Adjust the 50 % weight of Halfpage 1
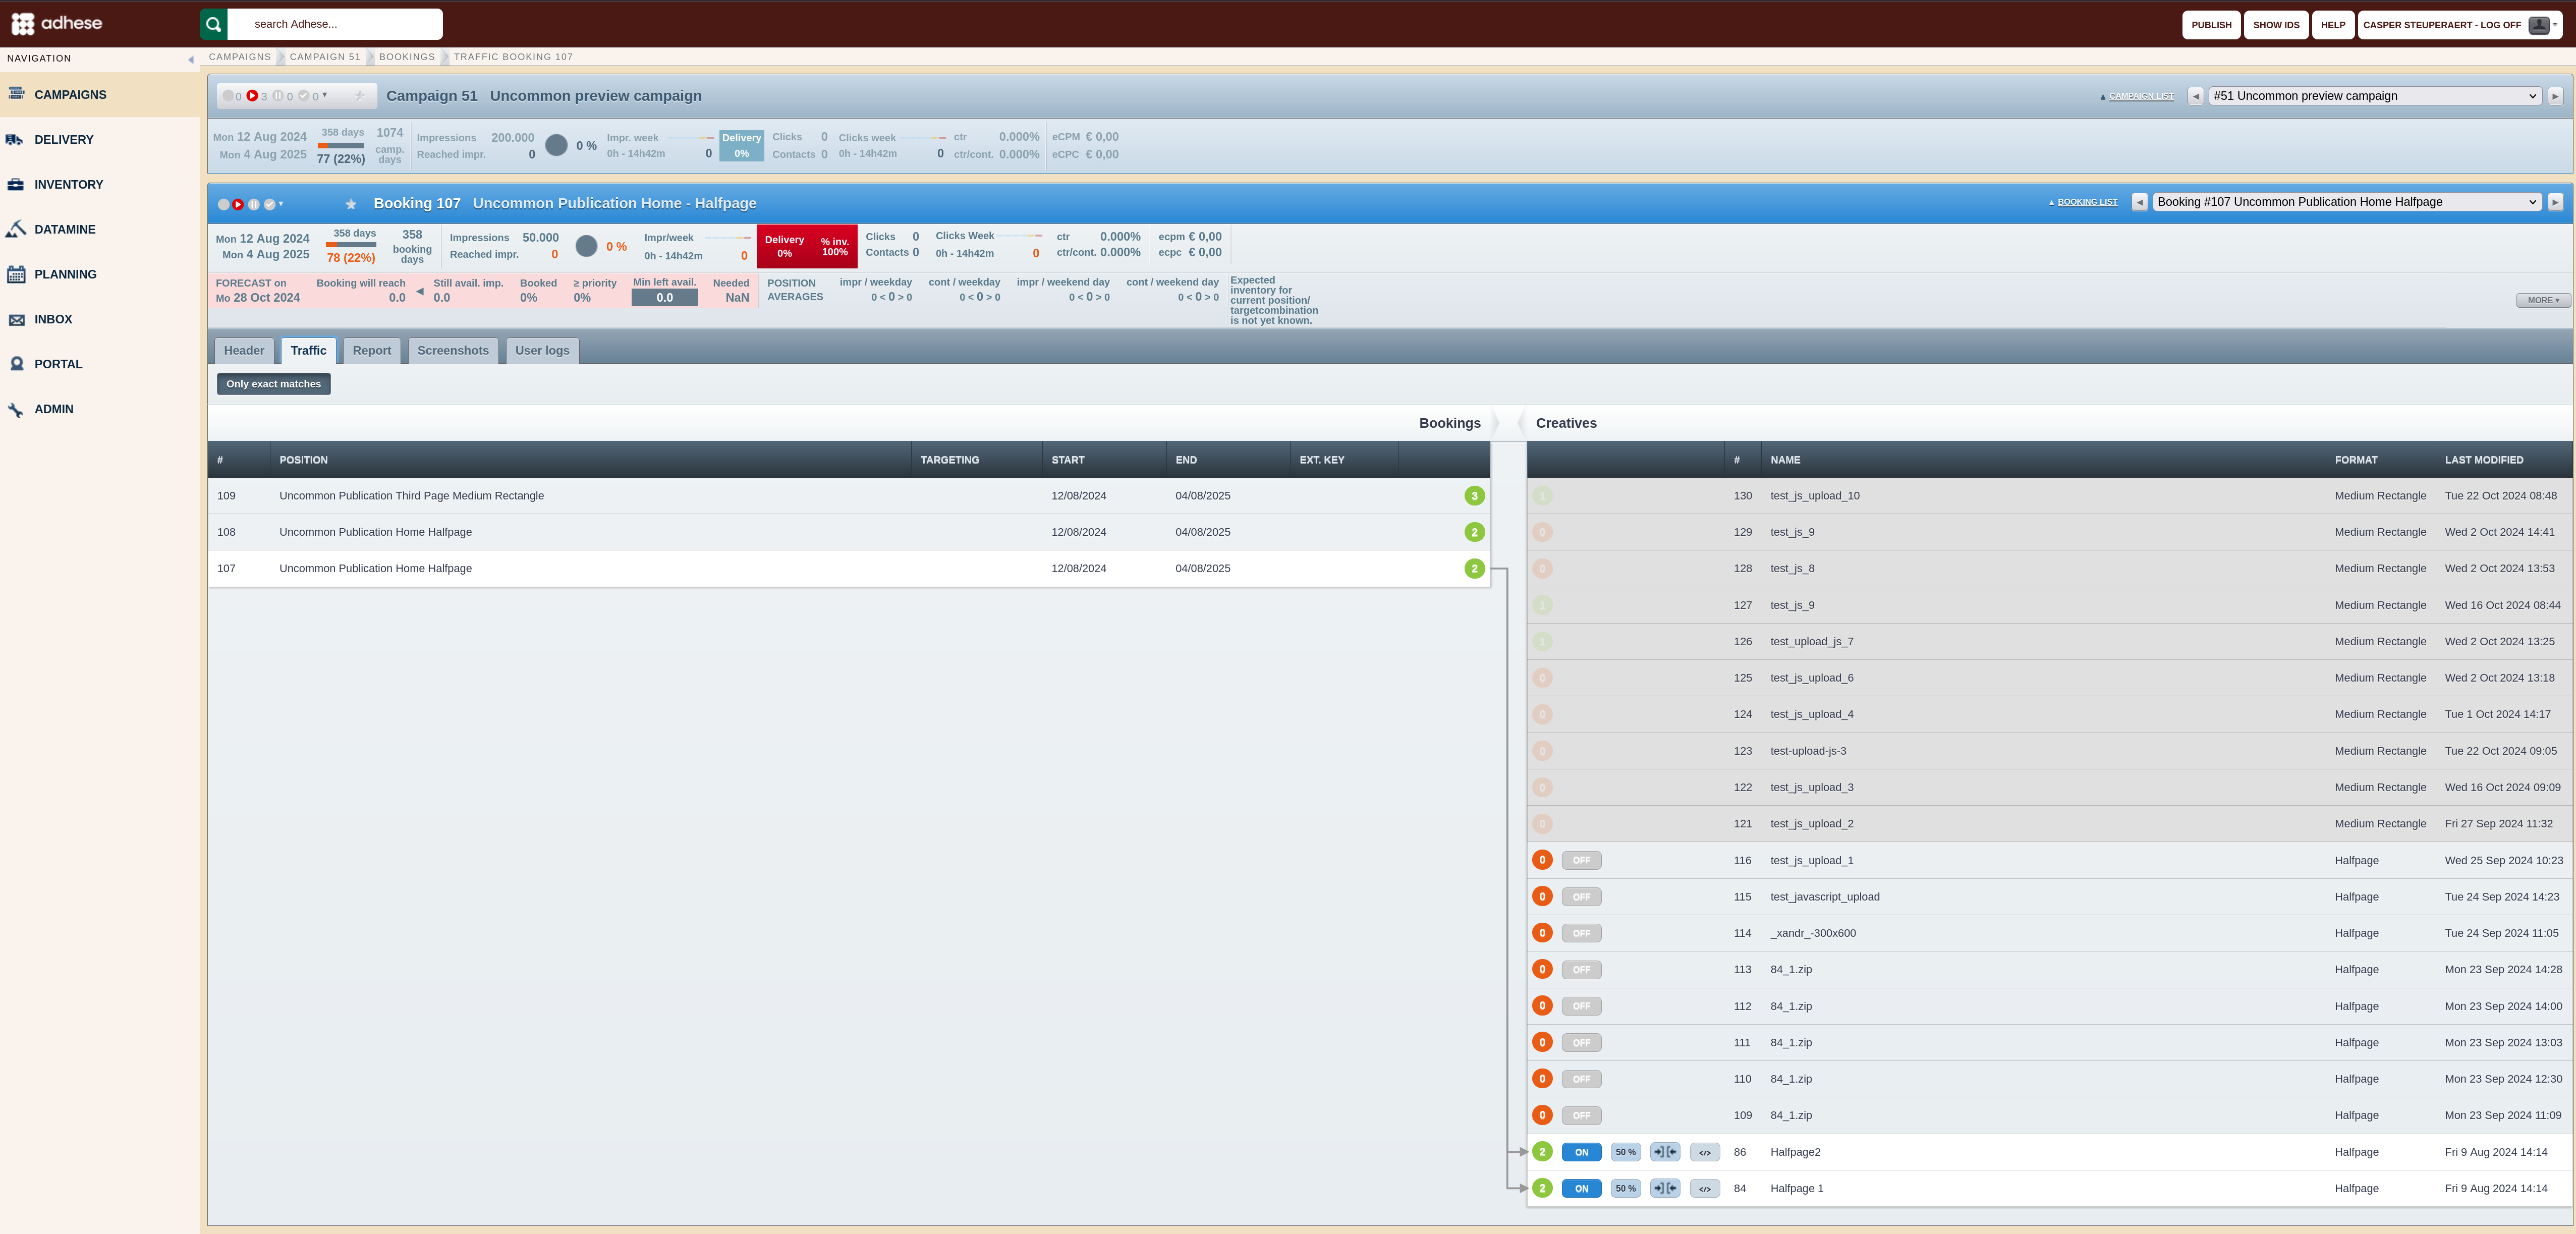 click(x=1625, y=1188)
